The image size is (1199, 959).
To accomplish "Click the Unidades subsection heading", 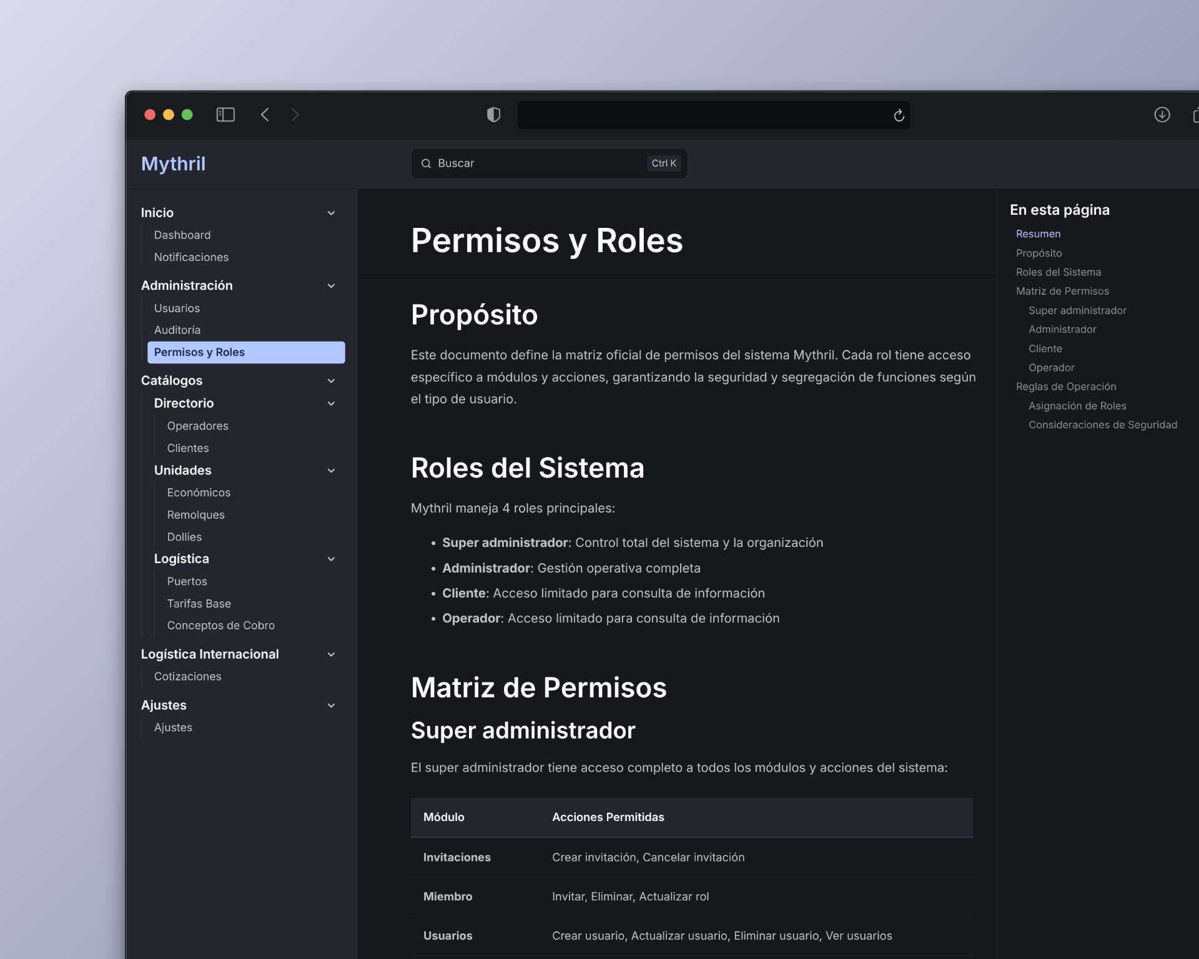I will (182, 470).
